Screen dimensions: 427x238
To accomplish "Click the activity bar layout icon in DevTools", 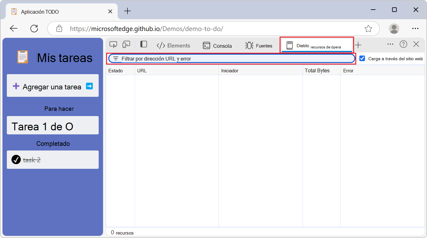I will [143, 45].
